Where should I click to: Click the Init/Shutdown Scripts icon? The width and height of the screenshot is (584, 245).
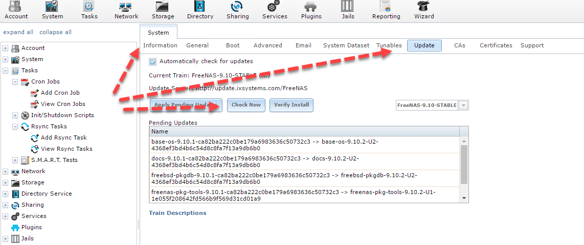pos(25,115)
